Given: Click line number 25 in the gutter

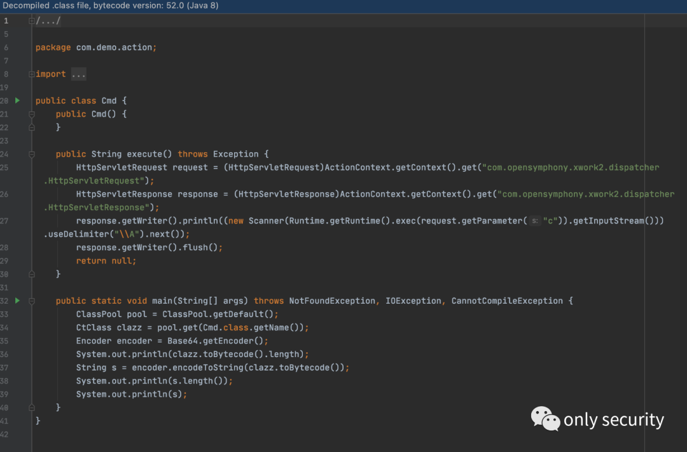Looking at the screenshot, I should pyautogui.click(x=4, y=167).
